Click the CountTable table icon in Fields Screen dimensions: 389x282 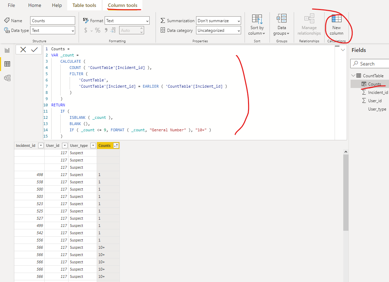(x=359, y=76)
